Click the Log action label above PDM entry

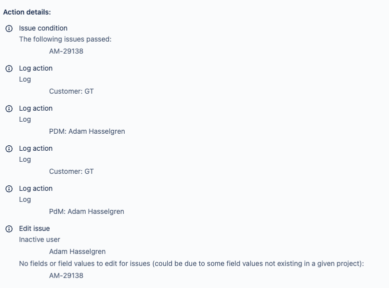pyautogui.click(x=36, y=109)
